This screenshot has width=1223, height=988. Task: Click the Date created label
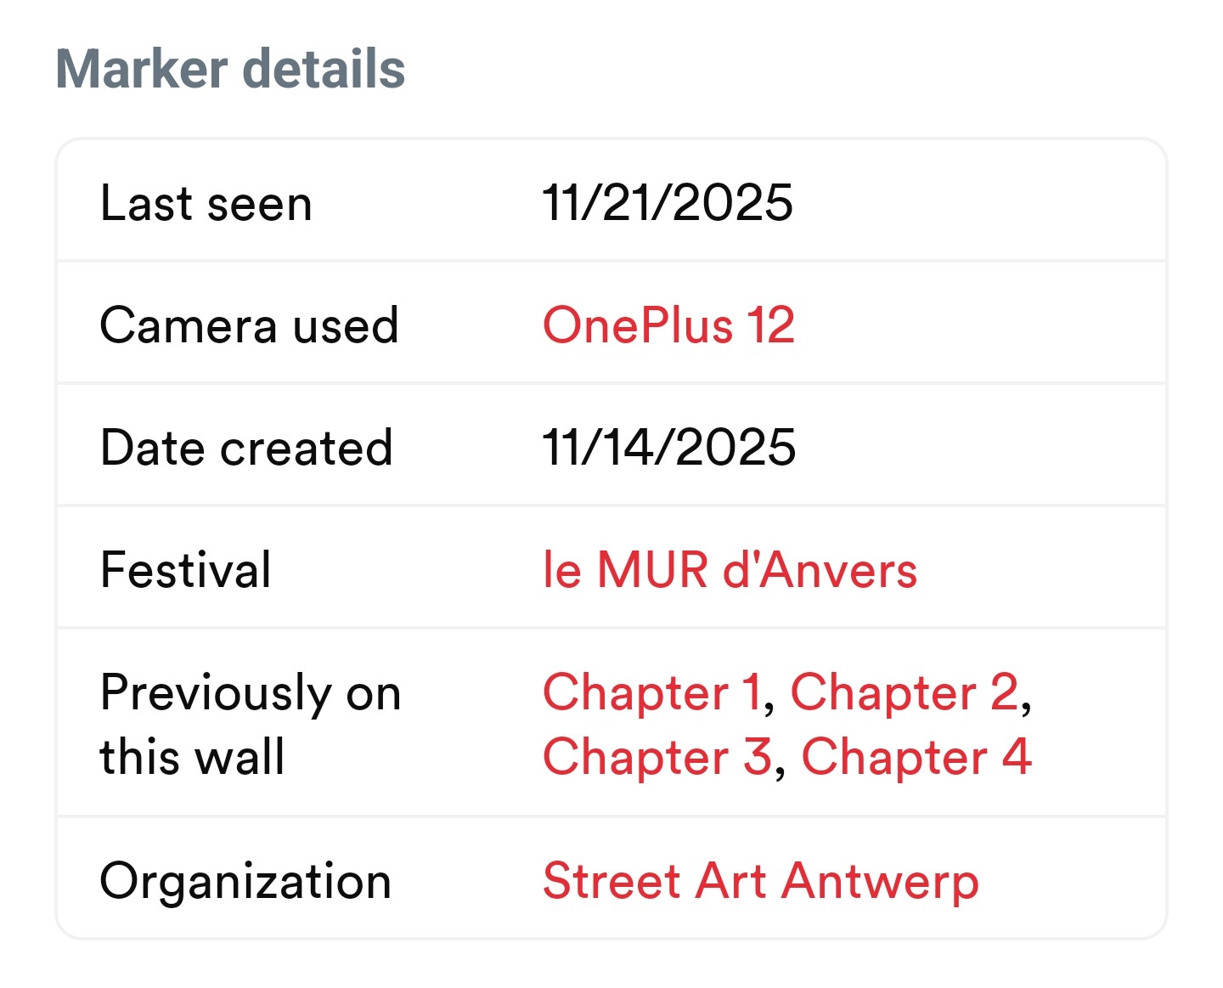[x=246, y=448]
